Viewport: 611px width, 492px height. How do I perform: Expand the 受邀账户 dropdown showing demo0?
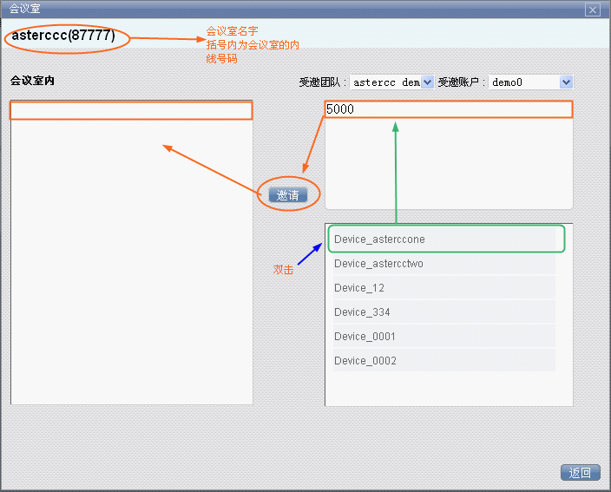point(530,82)
